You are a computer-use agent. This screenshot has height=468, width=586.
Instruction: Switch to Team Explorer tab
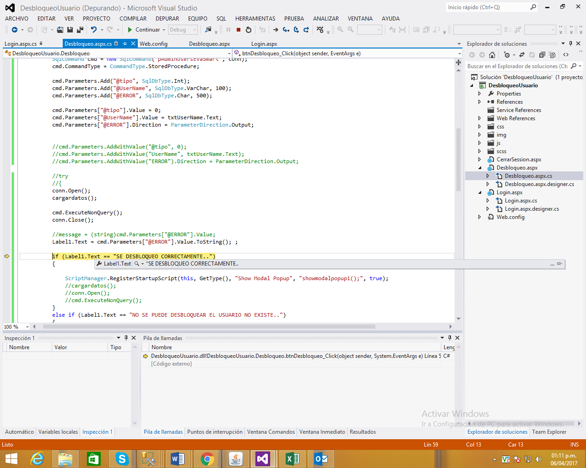click(549, 432)
